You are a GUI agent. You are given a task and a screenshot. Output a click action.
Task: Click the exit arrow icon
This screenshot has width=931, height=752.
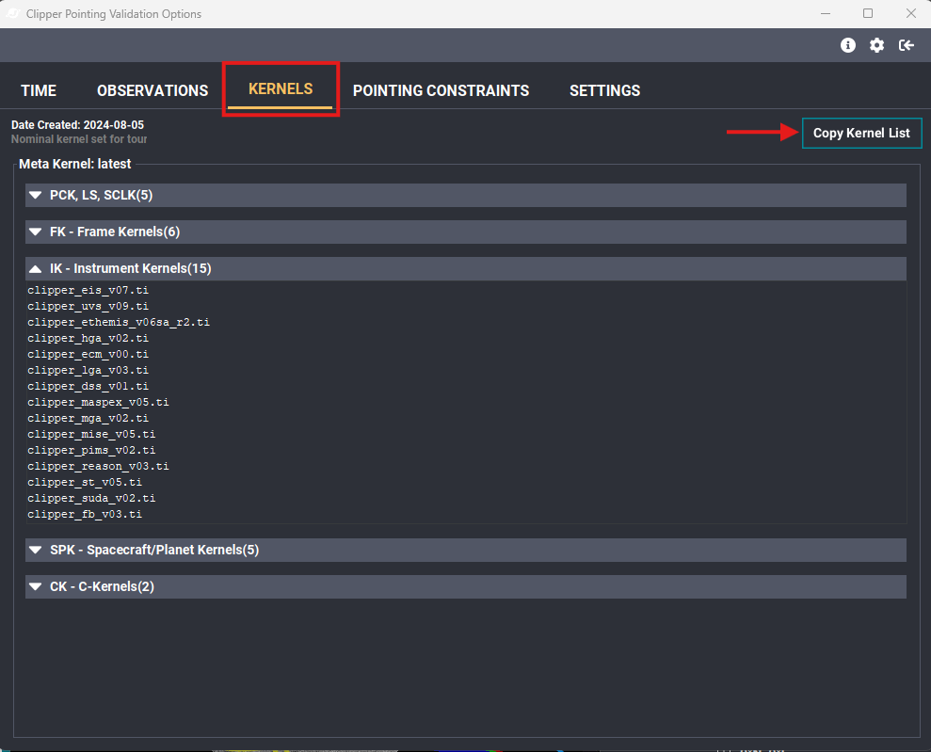click(907, 45)
